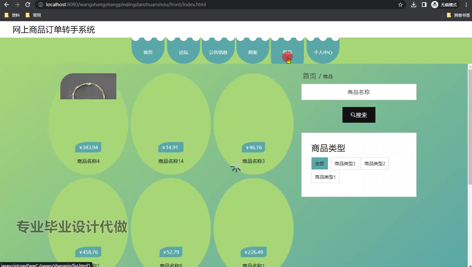Open product 商品名称3
472x267 pixels.
tap(253, 161)
